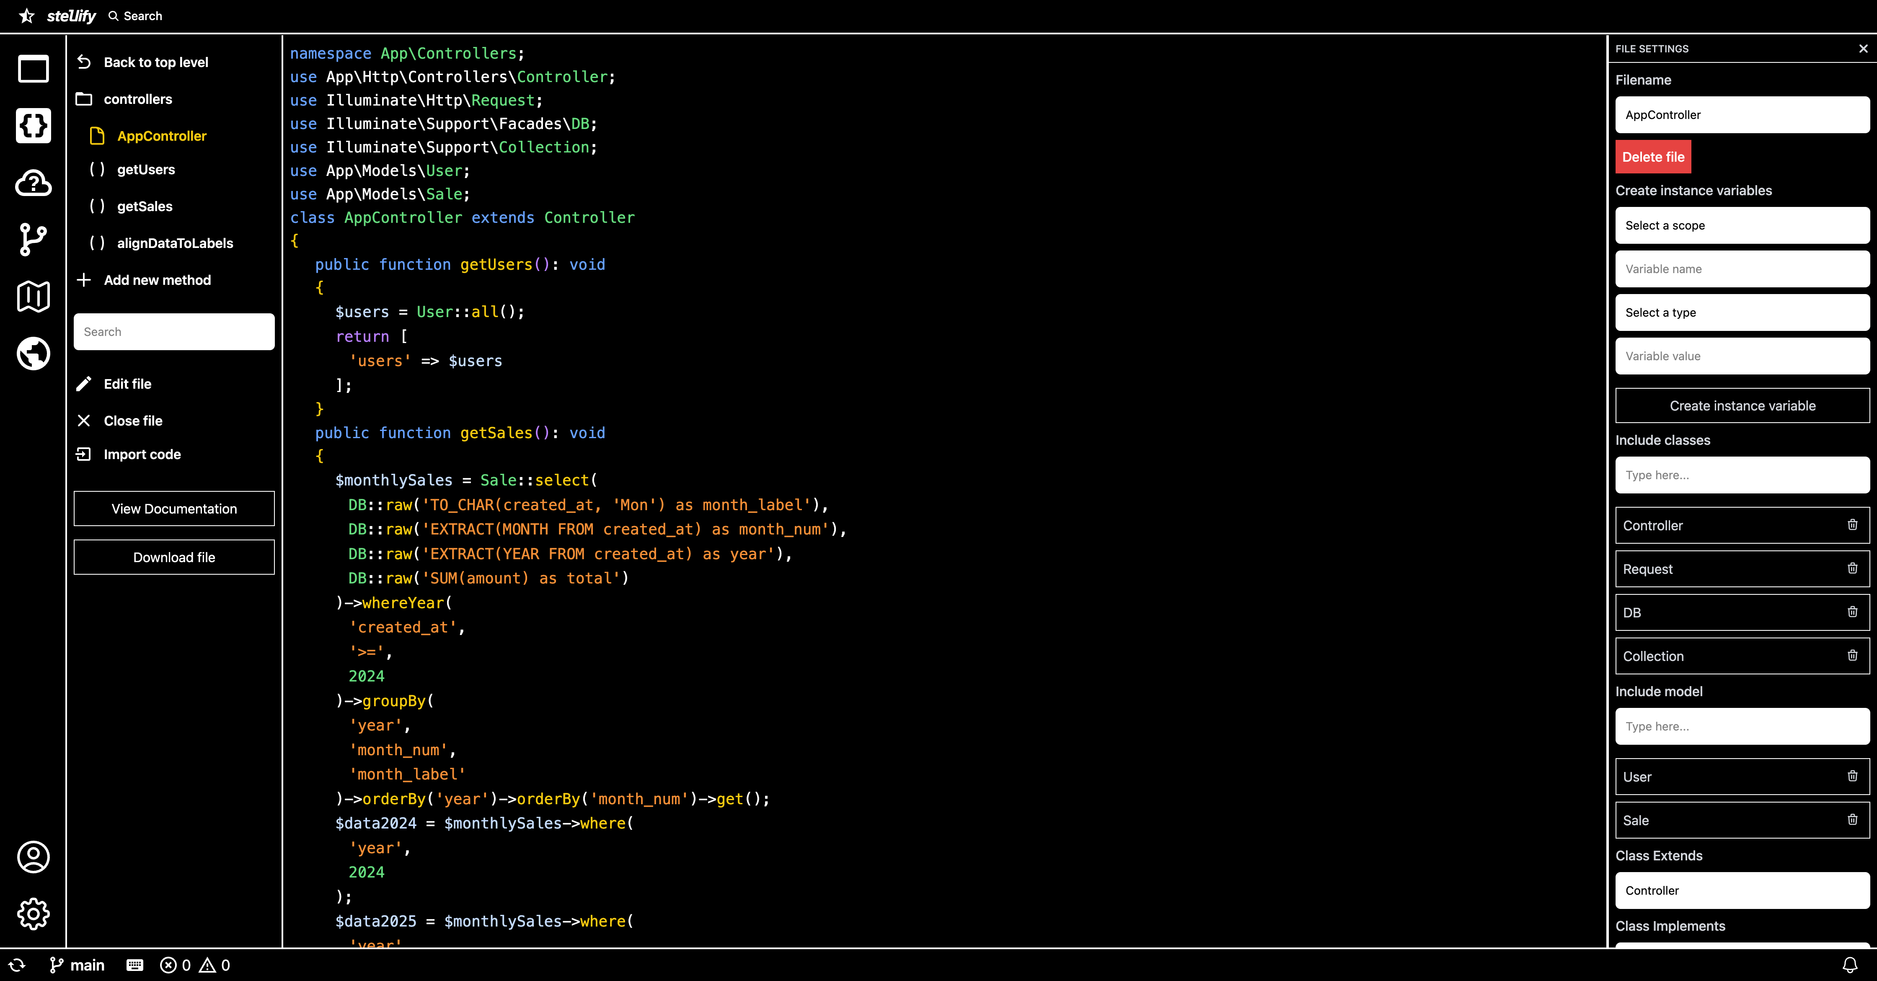
Task: Open the Select a scope dropdown
Action: click(x=1742, y=225)
